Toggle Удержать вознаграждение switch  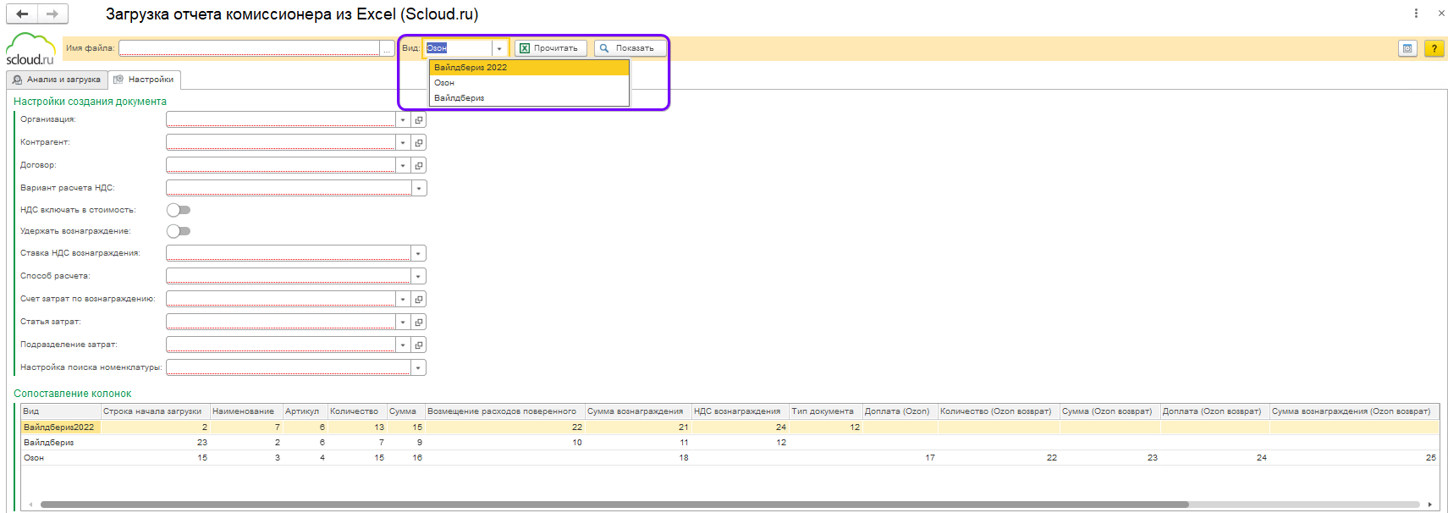click(x=179, y=231)
